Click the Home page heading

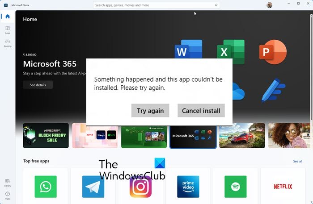click(30, 19)
